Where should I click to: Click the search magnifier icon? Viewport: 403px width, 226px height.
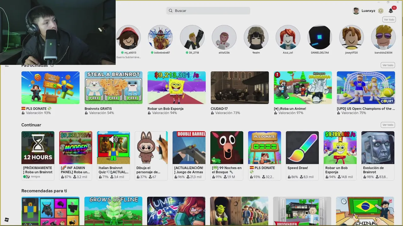[x=171, y=11]
